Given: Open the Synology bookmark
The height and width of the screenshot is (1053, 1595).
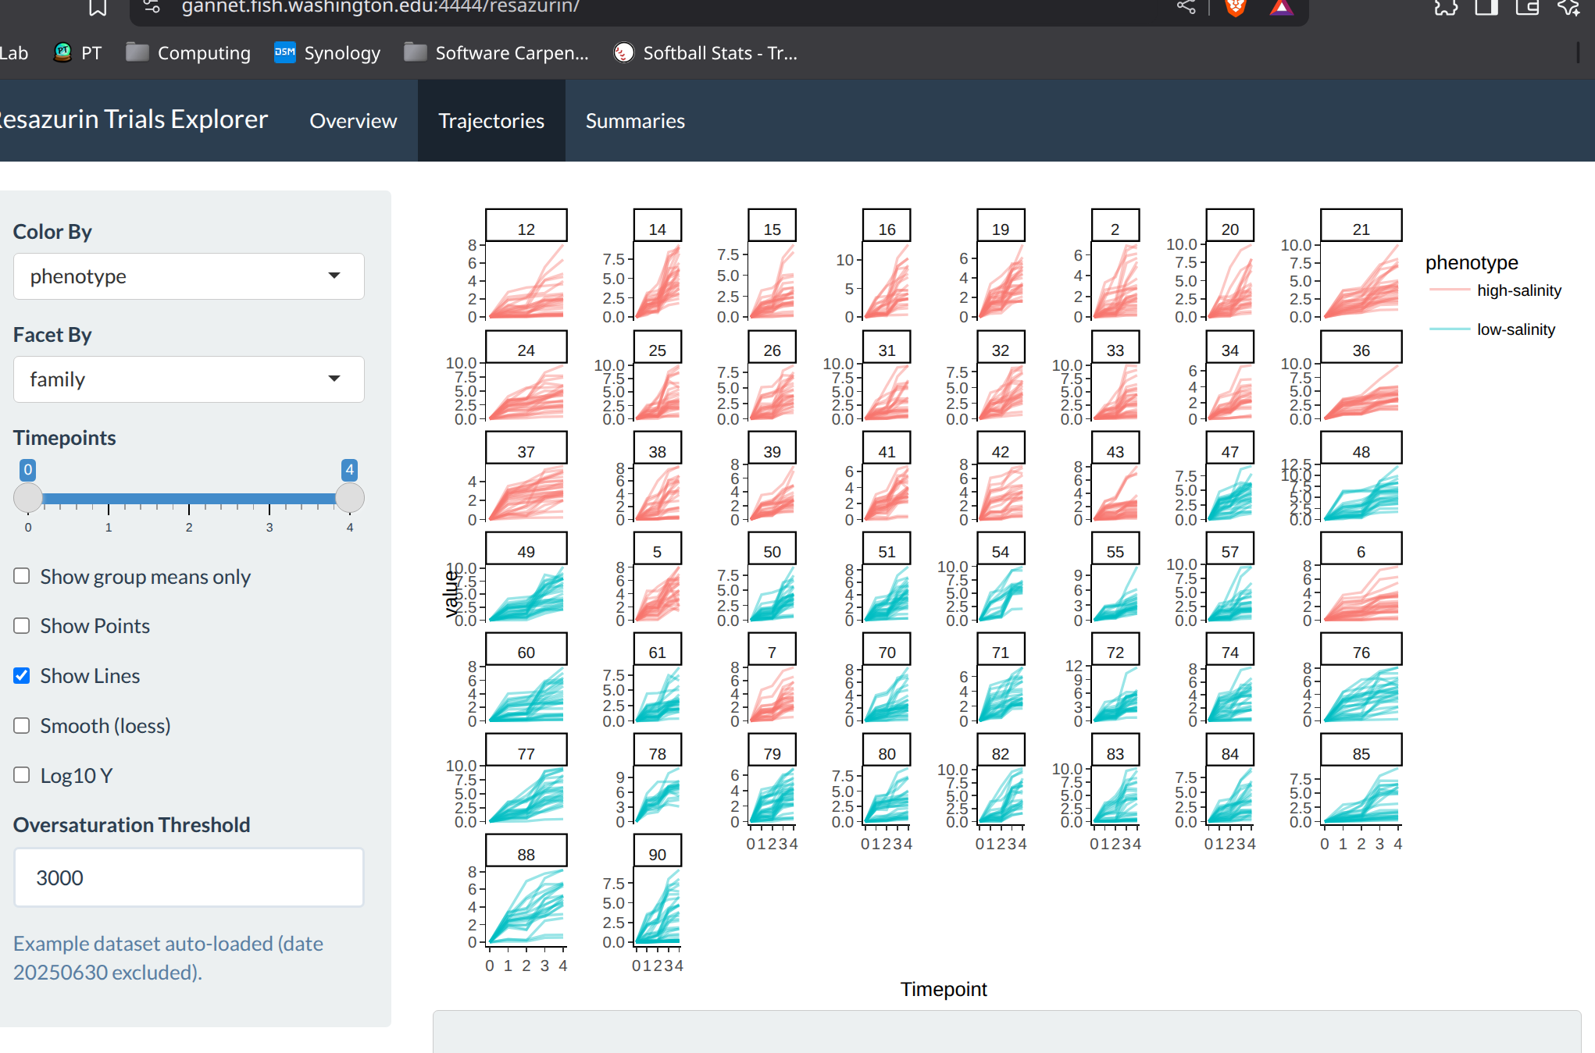Looking at the screenshot, I should (327, 53).
